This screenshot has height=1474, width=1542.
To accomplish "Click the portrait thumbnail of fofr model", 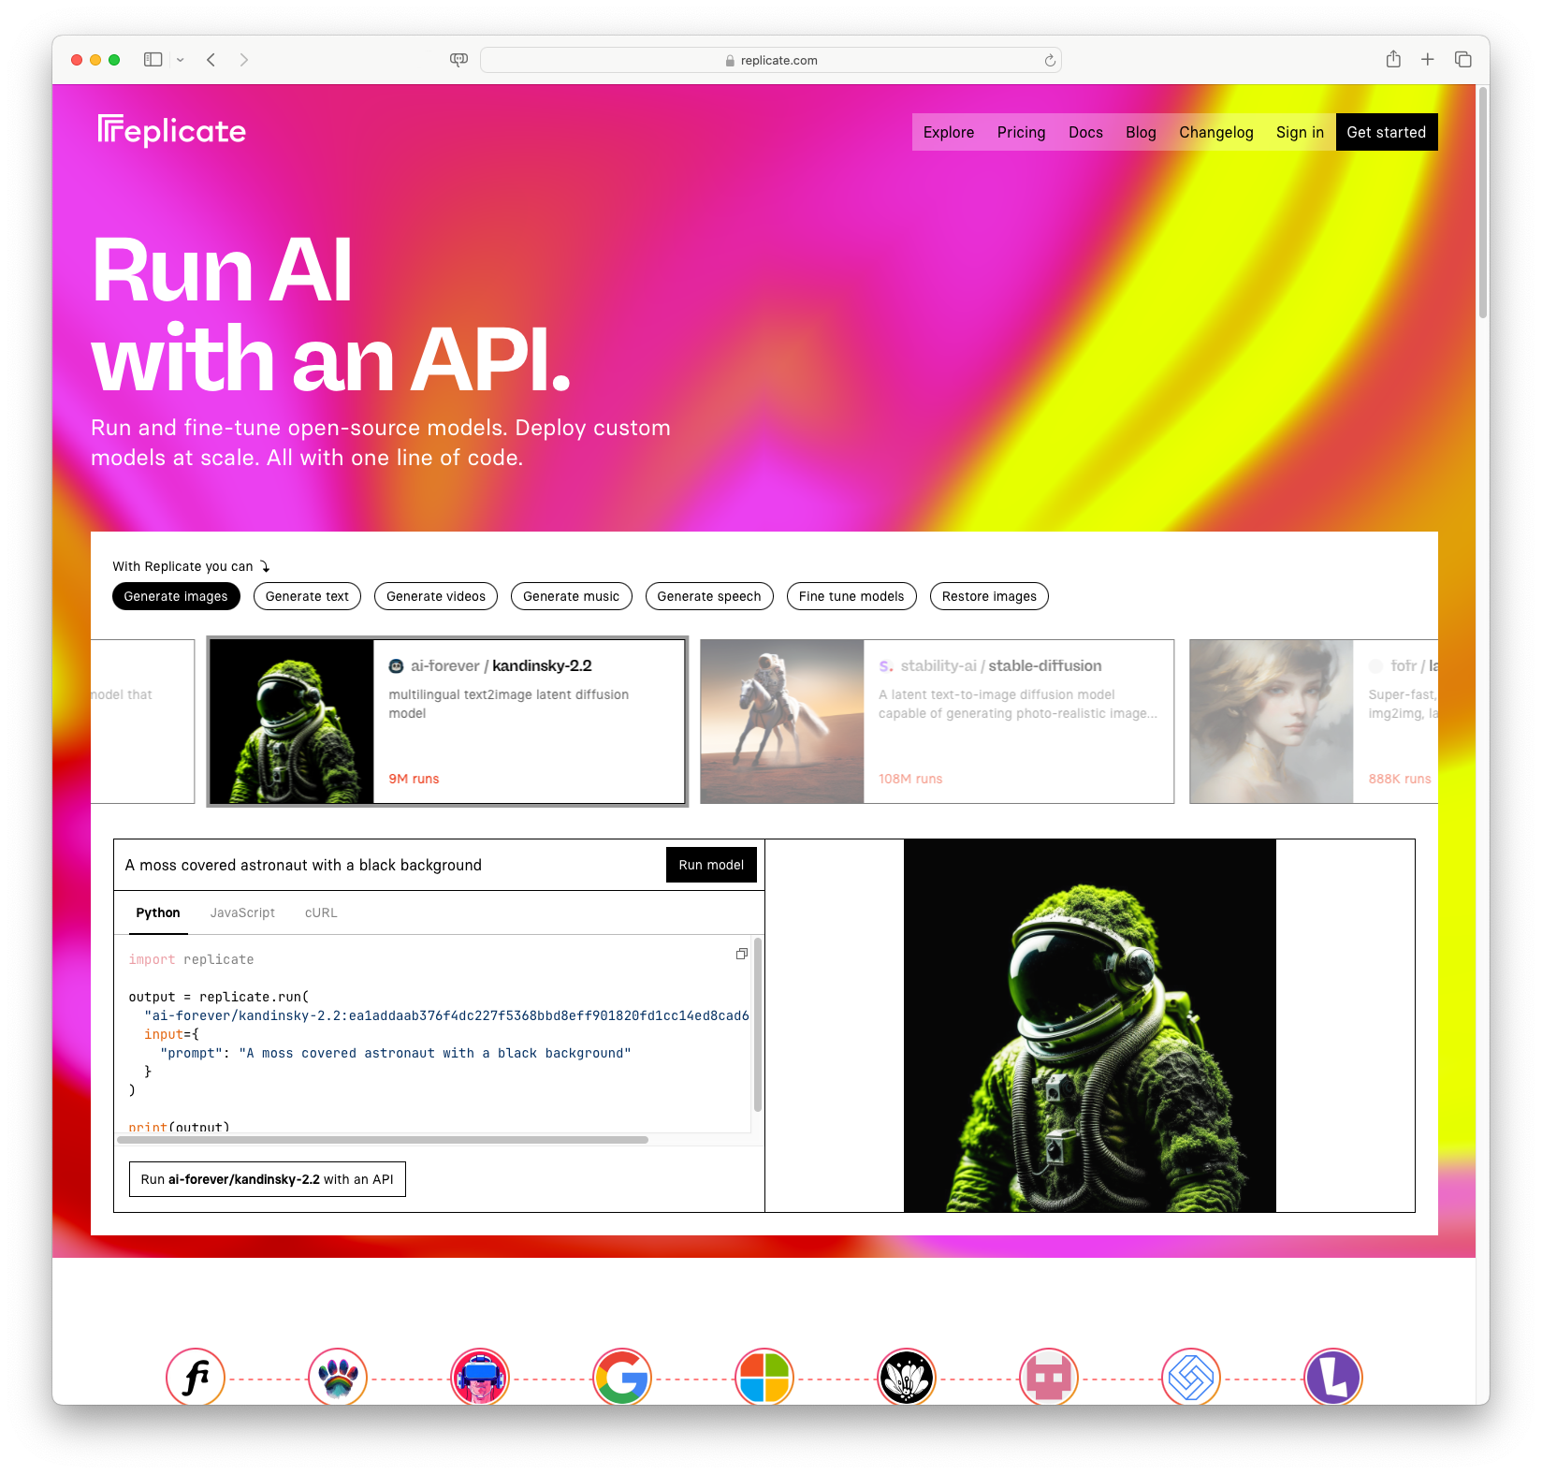I will pyautogui.click(x=1272, y=722).
